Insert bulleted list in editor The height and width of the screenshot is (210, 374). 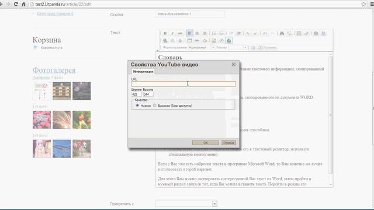click(221, 33)
